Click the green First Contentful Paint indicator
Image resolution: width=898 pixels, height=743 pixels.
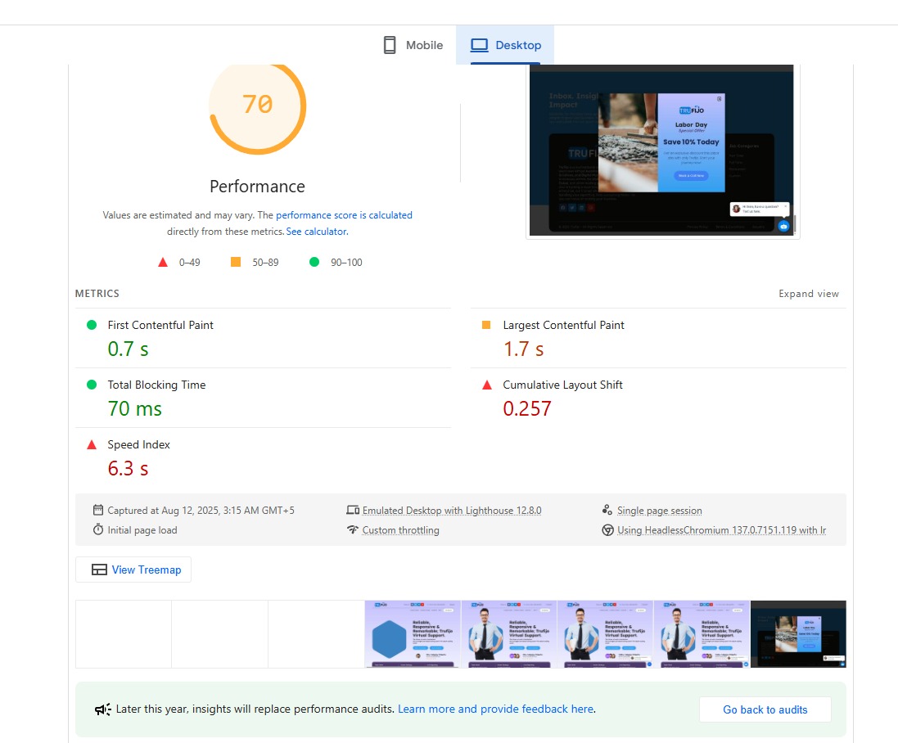pos(92,325)
